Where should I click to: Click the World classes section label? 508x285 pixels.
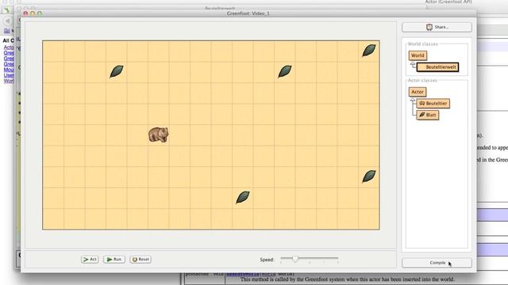pyautogui.click(x=423, y=44)
